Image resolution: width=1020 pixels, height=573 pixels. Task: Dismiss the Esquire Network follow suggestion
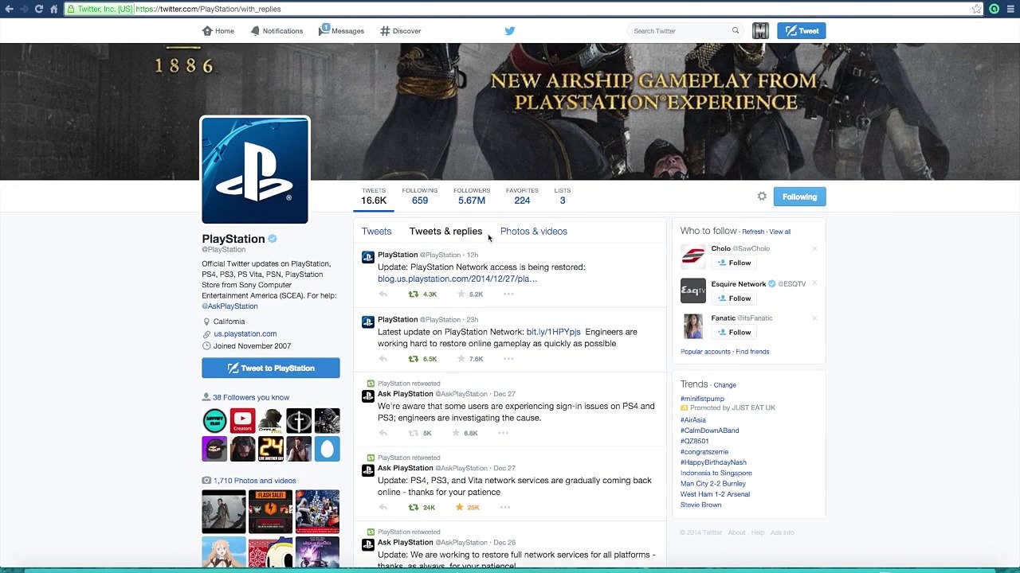814,283
